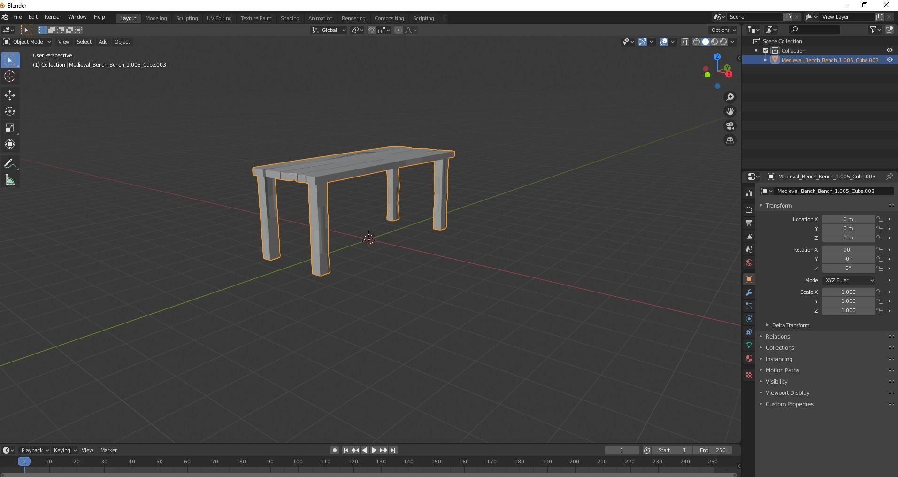Screen dimensions: 898x477
Task: Open the Tool properties tab
Action: point(749,193)
